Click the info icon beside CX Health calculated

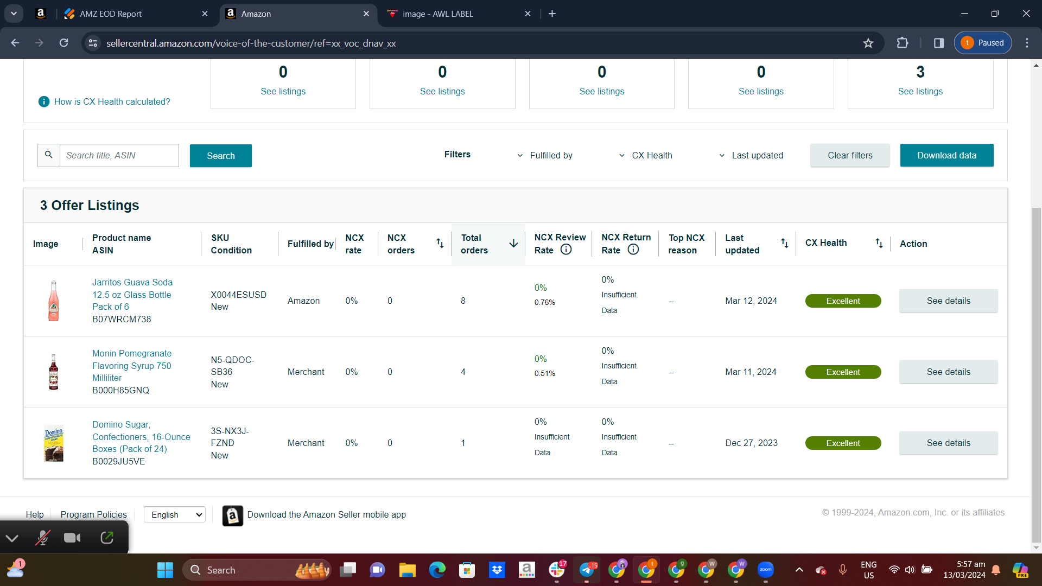(x=44, y=101)
